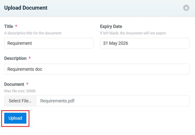Click blank space right of Upload button
The height and width of the screenshot is (135, 195).
tap(104, 118)
